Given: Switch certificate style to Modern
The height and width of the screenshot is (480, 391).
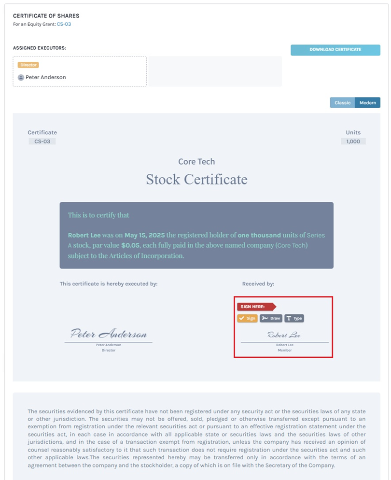Looking at the screenshot, I should coord(367,103).
